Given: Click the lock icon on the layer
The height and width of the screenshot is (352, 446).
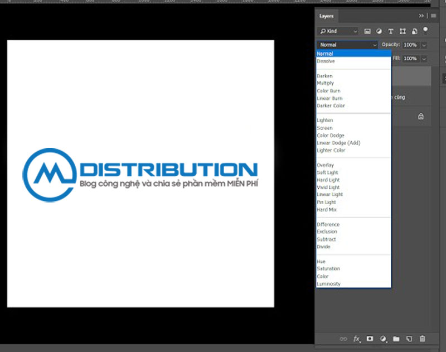Looking at the screenshot, I should point(420,117).
